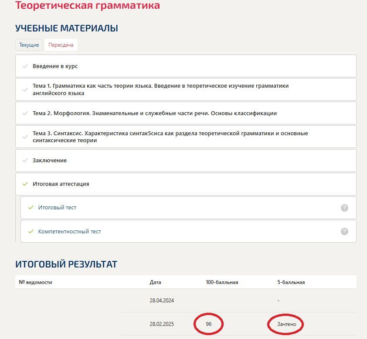The width and height of the screenshot is (367, 339).
Task: Click checkmark icon beside Тема 3
Action: coord(25,137)
